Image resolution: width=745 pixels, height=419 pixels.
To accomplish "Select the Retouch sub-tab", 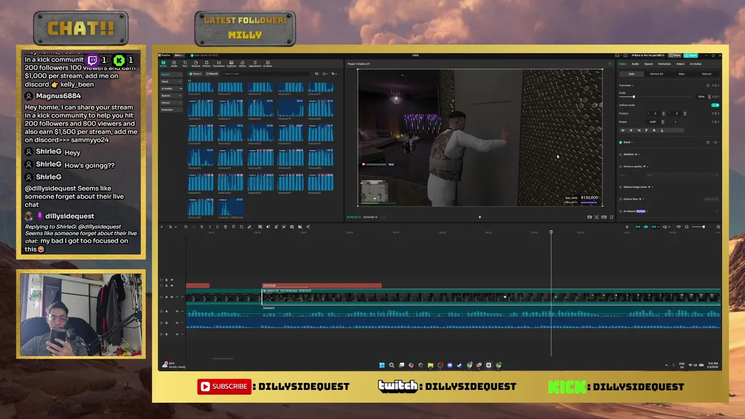I will coord(707,74).
